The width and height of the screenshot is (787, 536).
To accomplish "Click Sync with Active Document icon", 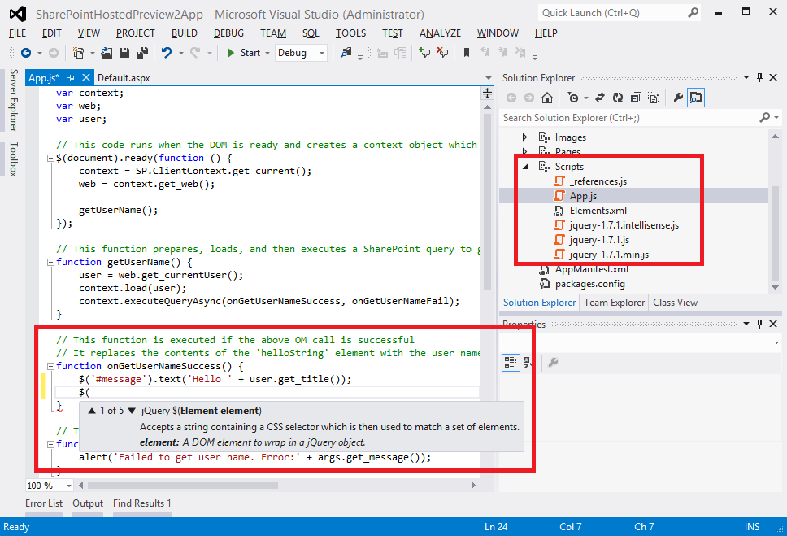I will 600,98.
